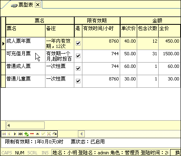The height and width of the screenshot is (156, 181).
Task: Toggle validity checkbox for 成人票年票
Action: [x=78, y=43]
